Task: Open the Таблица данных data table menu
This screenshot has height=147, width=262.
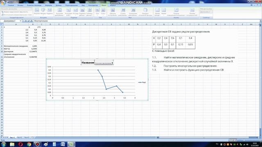Action: (90, 12)
